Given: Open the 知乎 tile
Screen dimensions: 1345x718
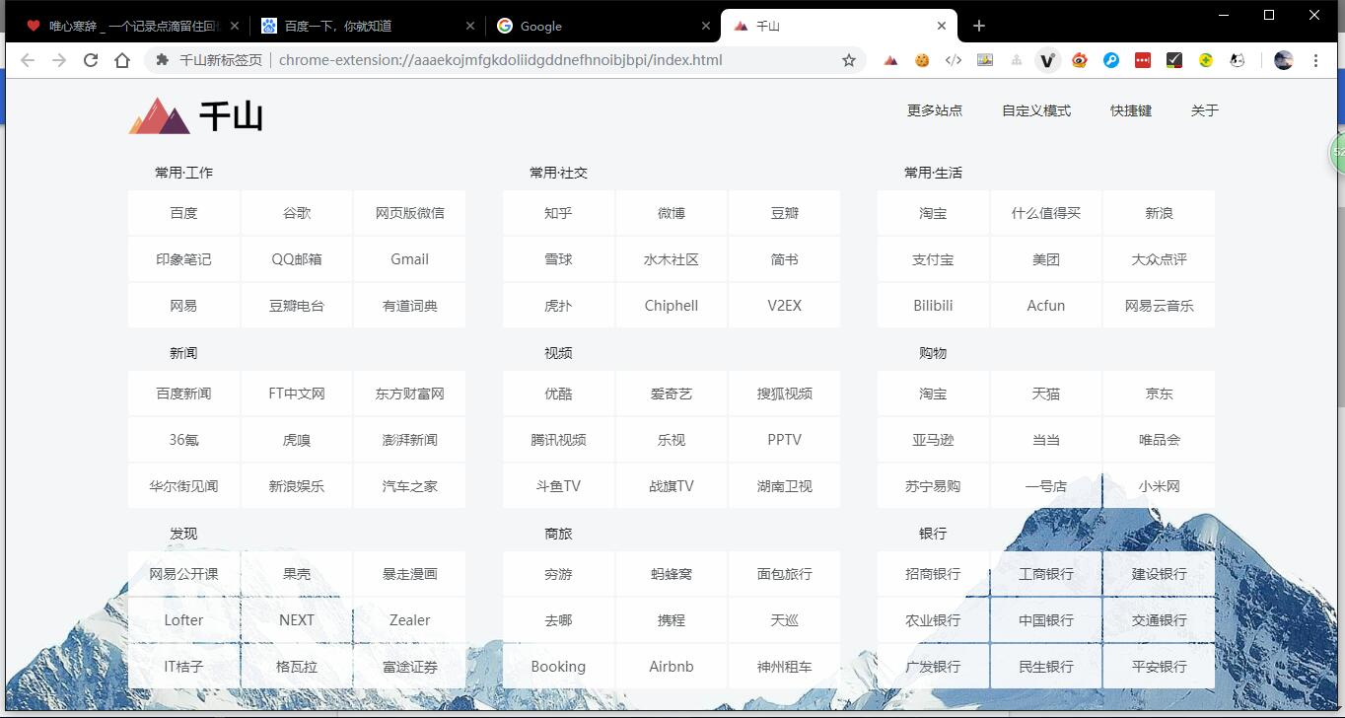Looking at the screenshot, I should [558, 213].
